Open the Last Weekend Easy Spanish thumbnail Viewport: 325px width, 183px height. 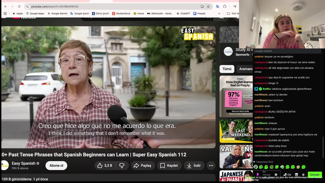tap(236, 131)
